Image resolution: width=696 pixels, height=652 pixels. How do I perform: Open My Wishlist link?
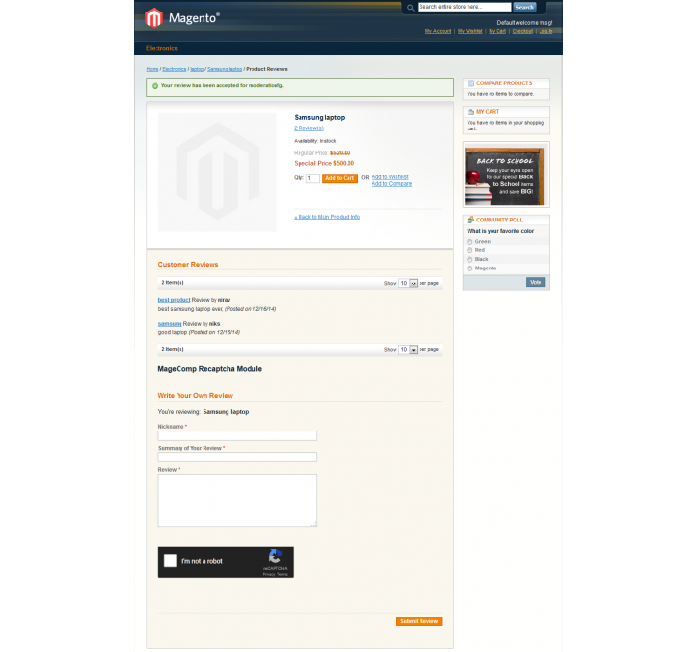click(470, 31)
